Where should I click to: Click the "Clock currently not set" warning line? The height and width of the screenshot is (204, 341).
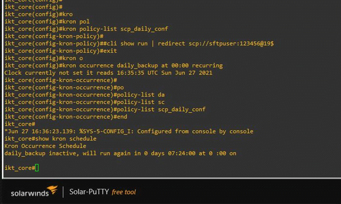(x=108, y=73)
